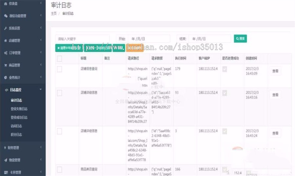This screenshot has height=176, width=295.
Task: Focus the 请输入关键字 keyword input
Action: pyautogui.click(x=82, y=39)
